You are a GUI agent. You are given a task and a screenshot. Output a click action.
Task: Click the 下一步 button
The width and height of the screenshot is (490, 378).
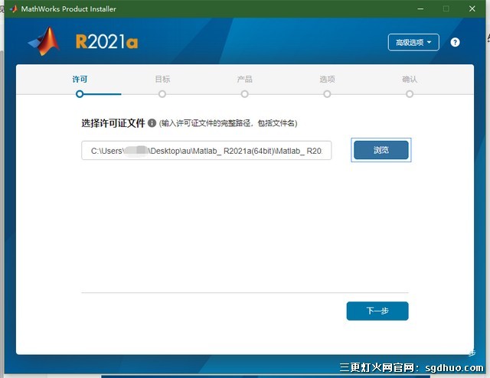(x=377, y=311)
